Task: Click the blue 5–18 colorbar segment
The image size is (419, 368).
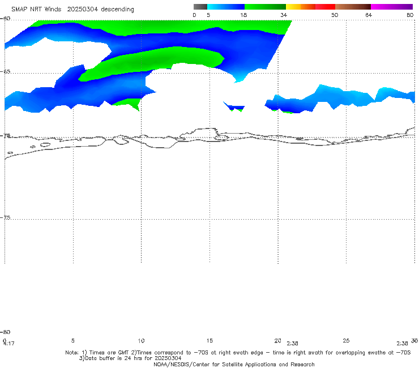Action: pyautogui.click(x=226, y=7)
